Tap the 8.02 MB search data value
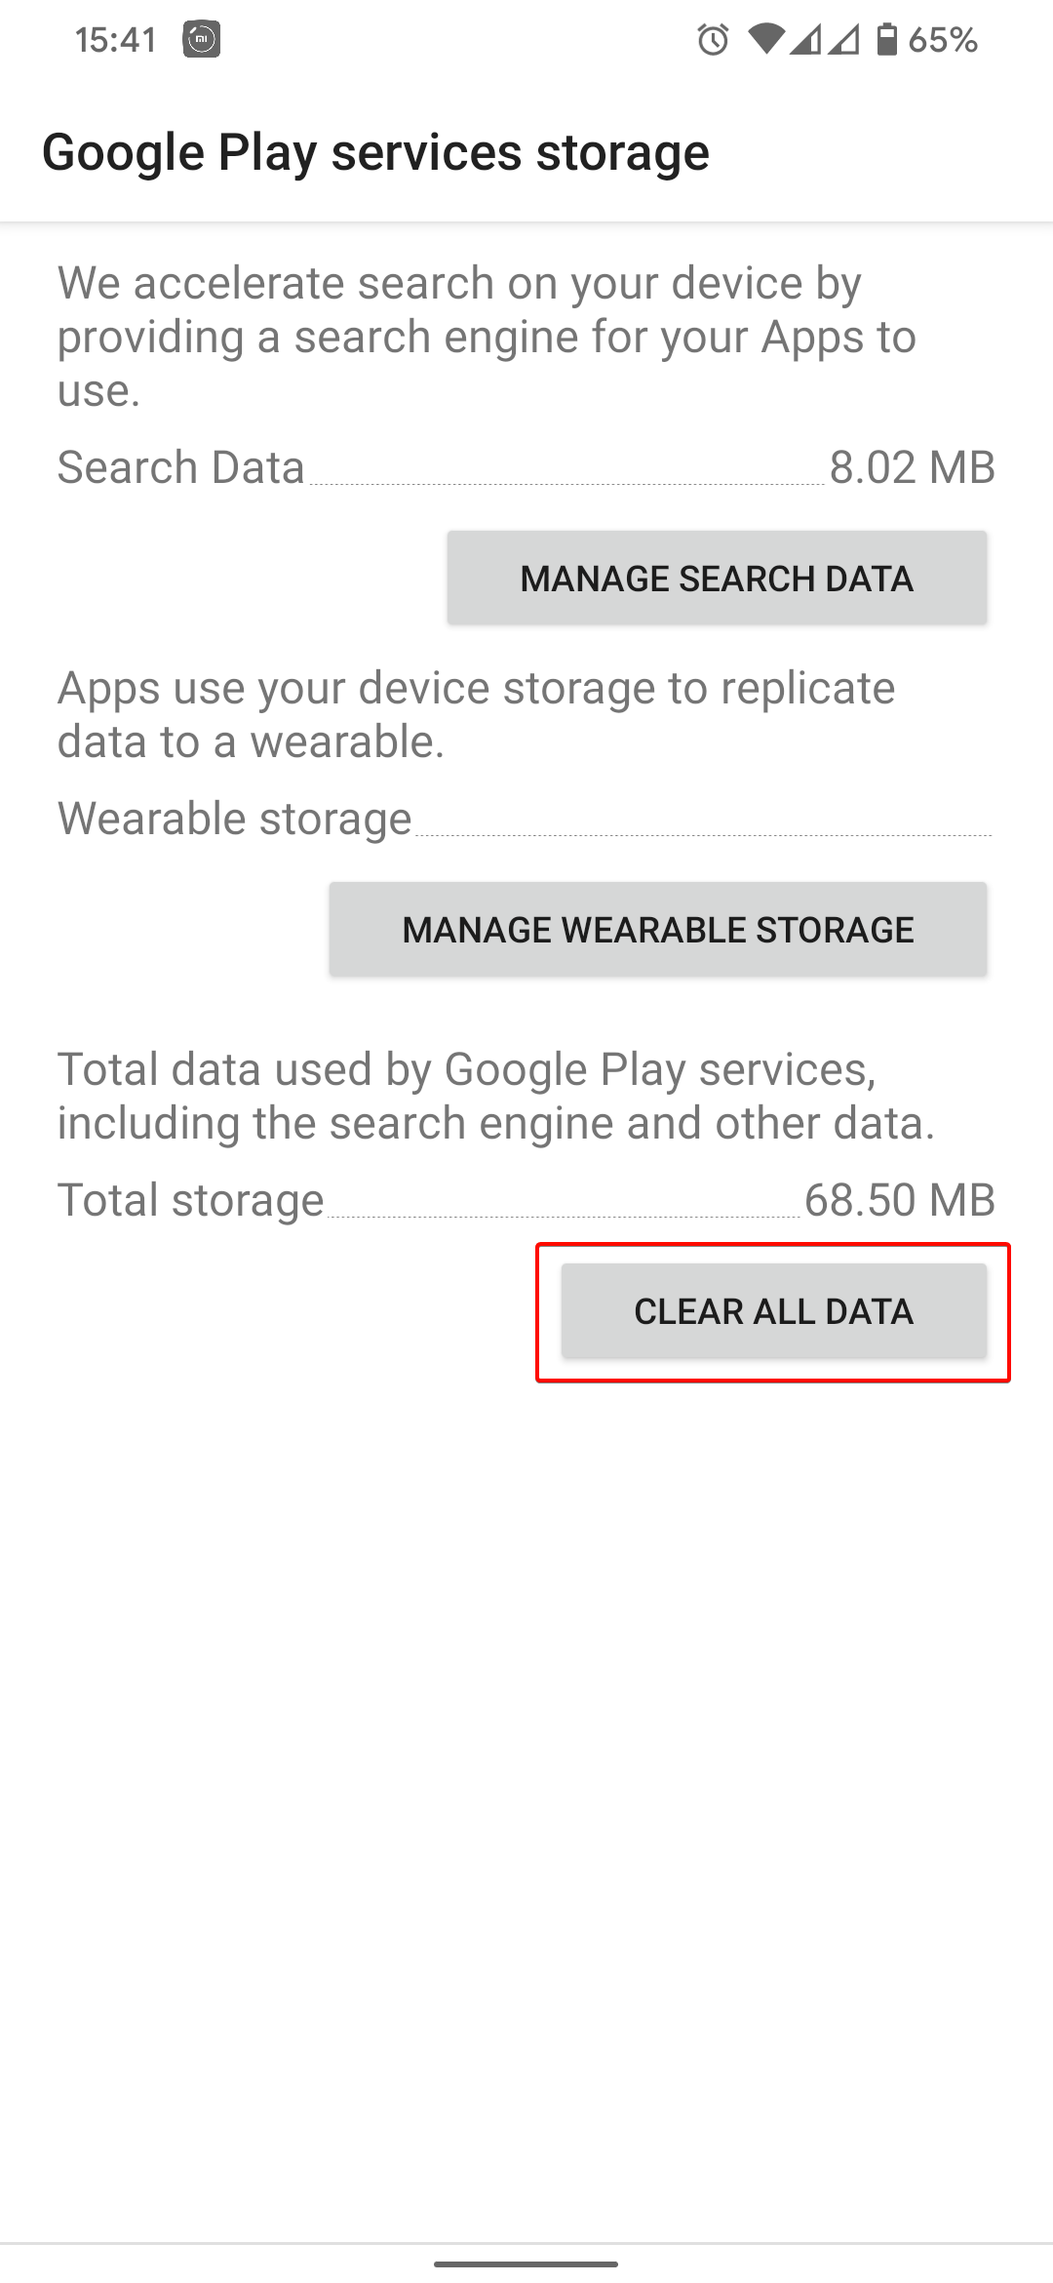 coord(912,467)
